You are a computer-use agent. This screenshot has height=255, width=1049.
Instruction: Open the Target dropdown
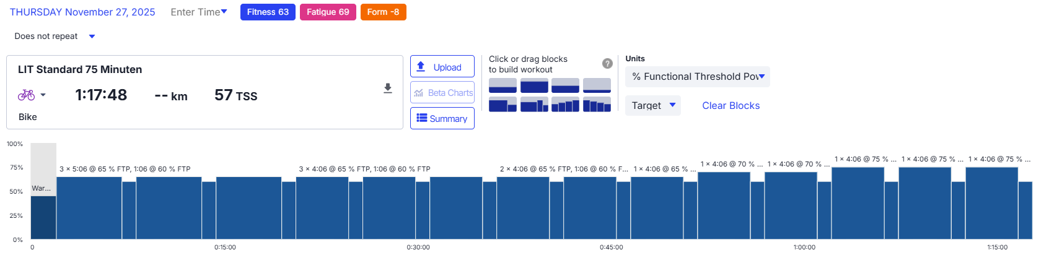tap(652, 106)
